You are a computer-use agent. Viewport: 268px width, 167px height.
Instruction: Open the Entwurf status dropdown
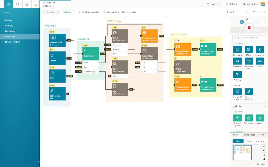click(238, 12)
